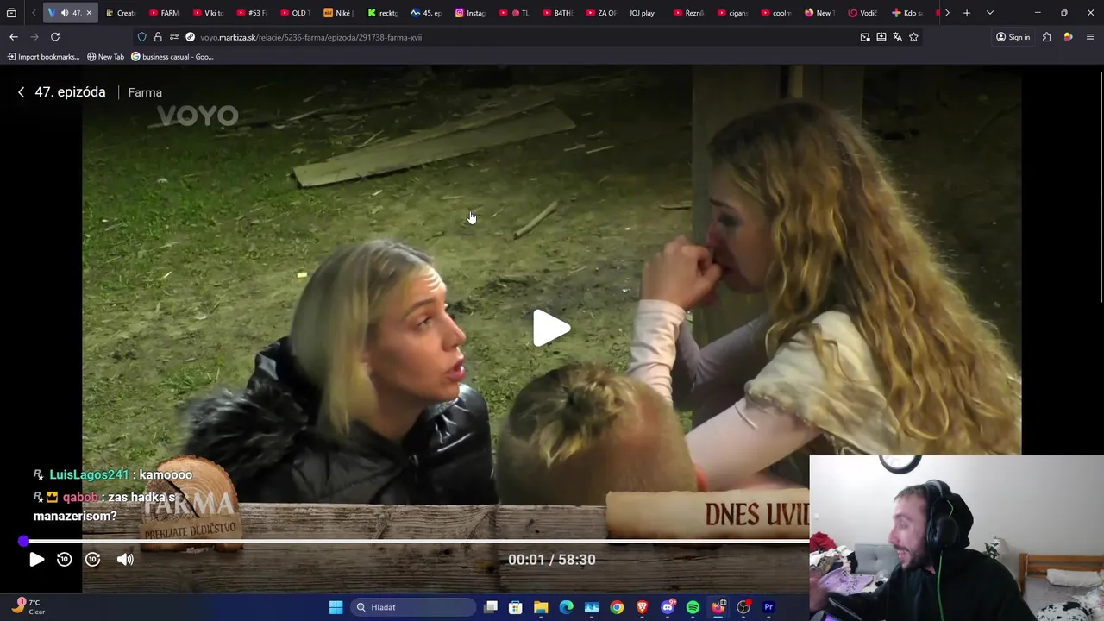Open Task View on the taskbar
The image size is (1104, 621).
491,607
